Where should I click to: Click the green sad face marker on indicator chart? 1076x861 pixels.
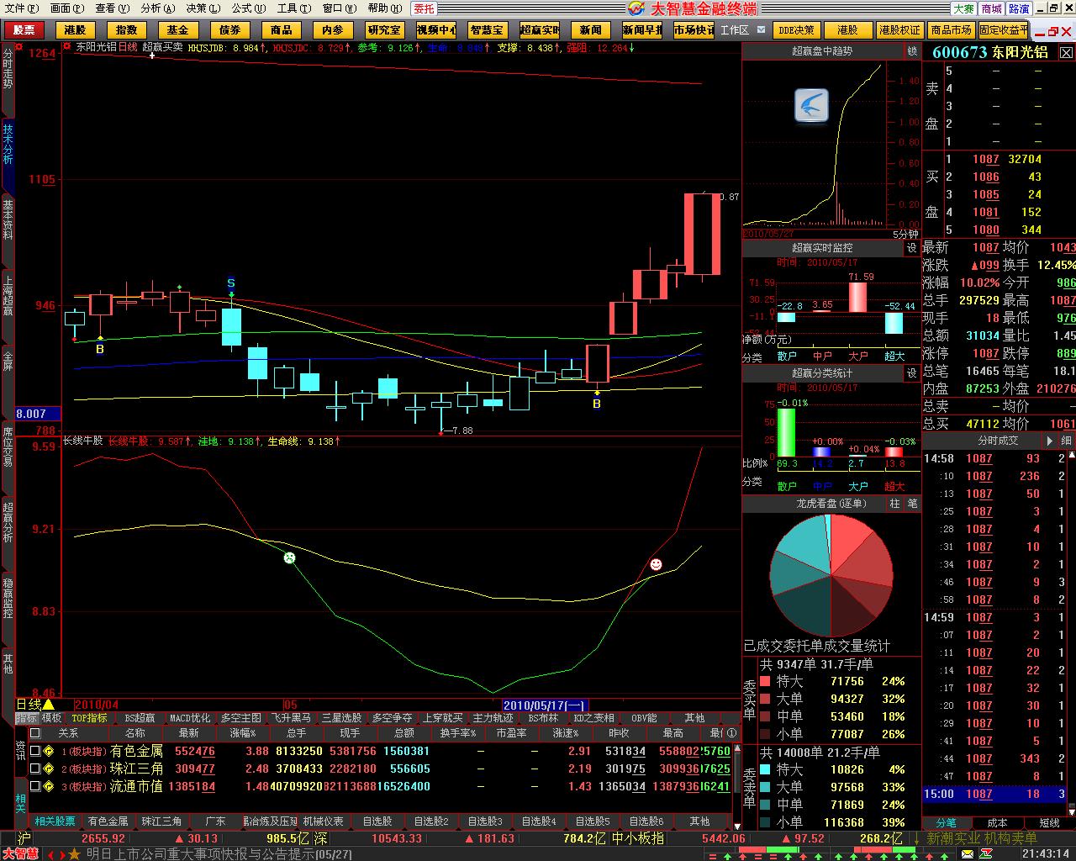[x=290, y=557]
